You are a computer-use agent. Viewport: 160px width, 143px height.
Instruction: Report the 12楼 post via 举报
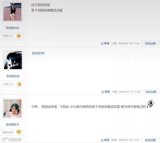coord(105,43)
